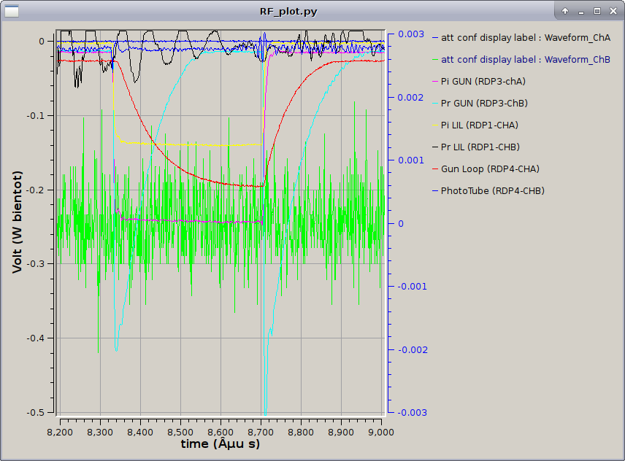Click the red Gun Loop legend color marker
Viewport: 625px width, 461px height.
tap(436, 168)
